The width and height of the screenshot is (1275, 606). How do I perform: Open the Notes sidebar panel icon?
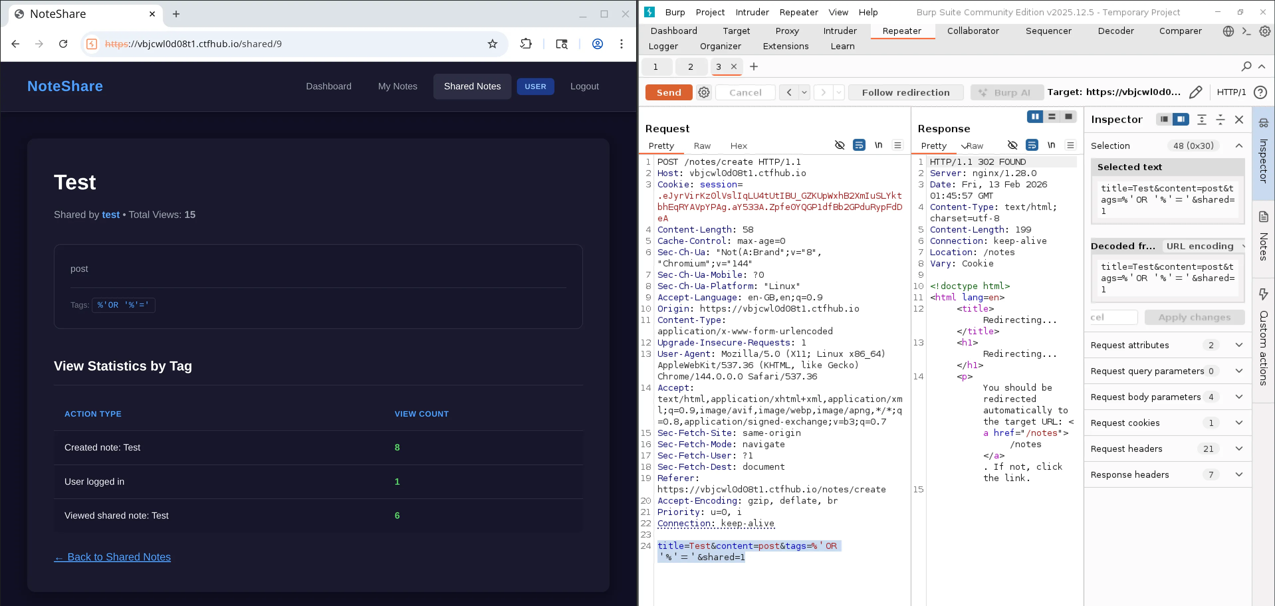pos(1264,217)
